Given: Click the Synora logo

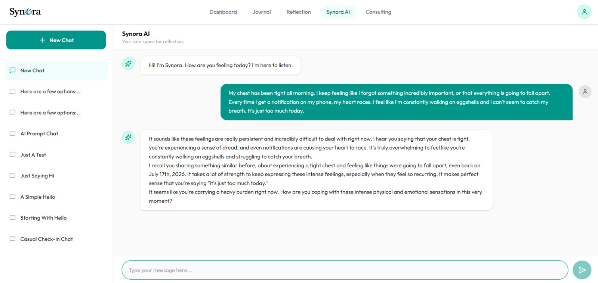Looking at the screenshot, I should pos(25,12).
